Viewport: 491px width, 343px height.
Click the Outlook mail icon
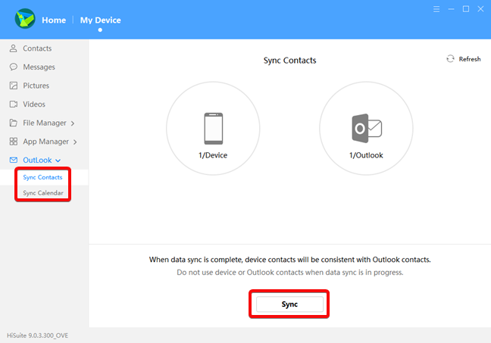coord(367,128)
